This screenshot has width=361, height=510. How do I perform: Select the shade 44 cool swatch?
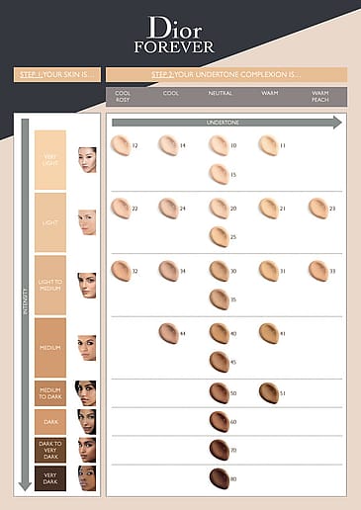(169, 333)
